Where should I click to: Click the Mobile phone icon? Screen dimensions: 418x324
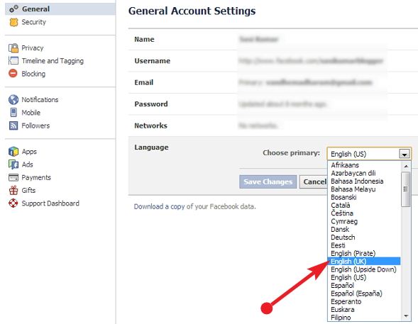[x=13, y=112]
